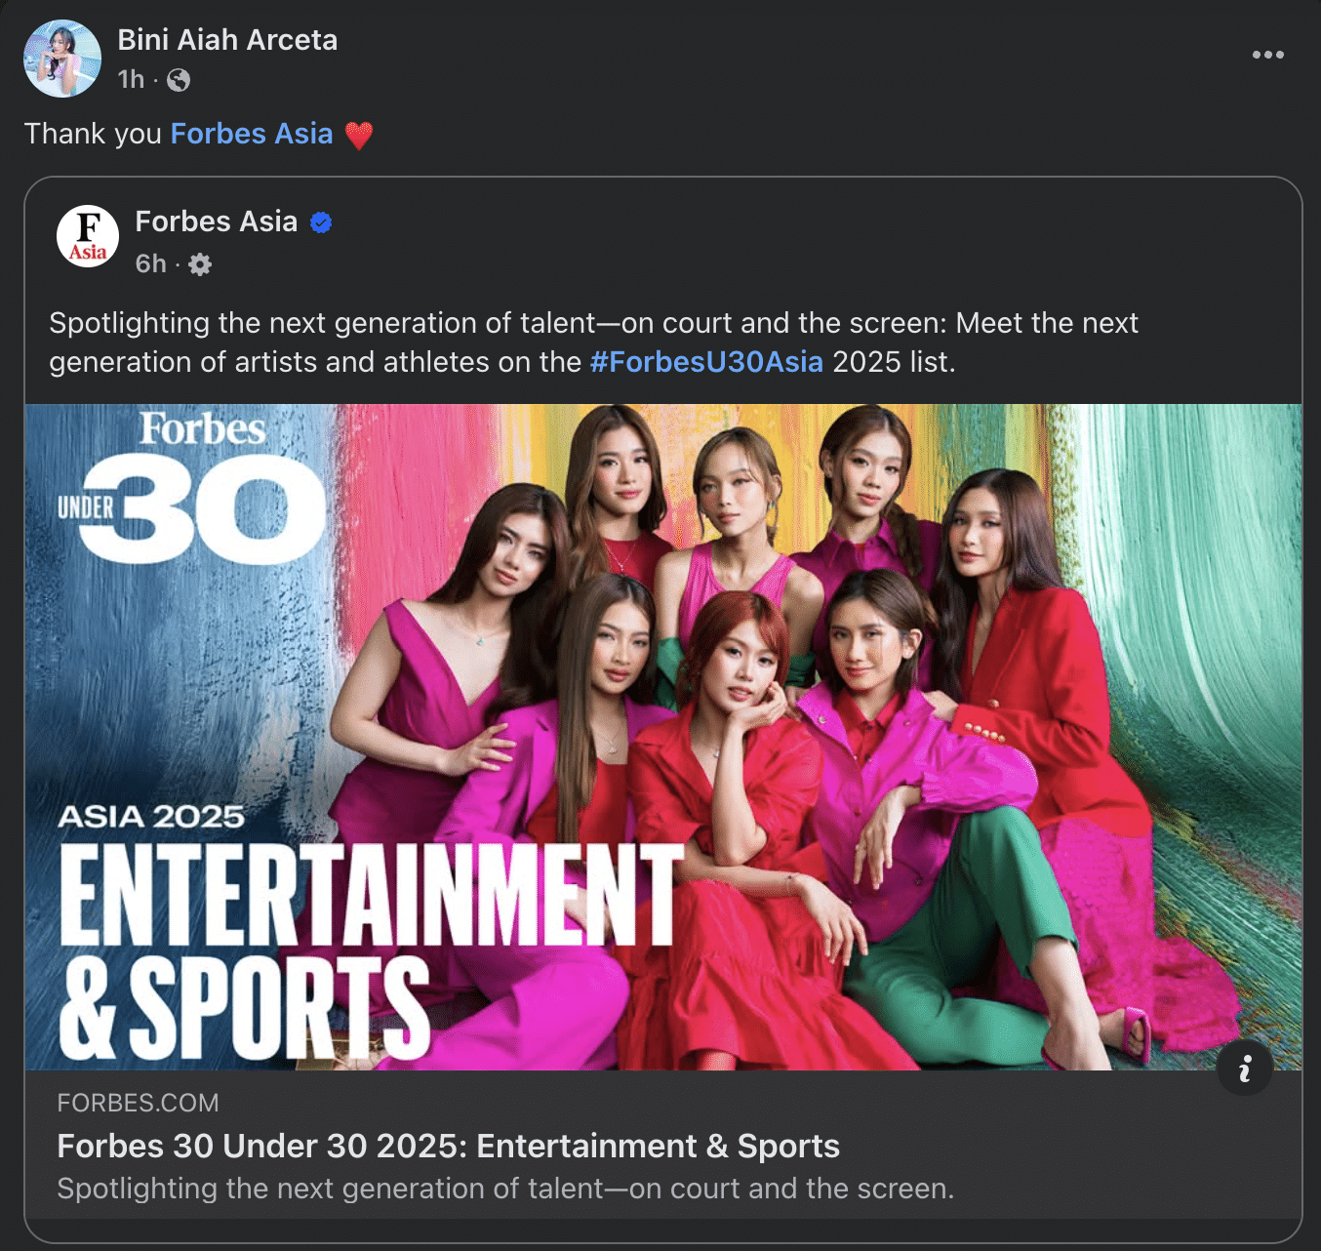Open Bini Aiah Arceta's profile picture

(x=61, y=59)
